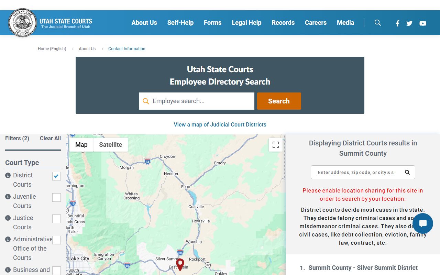Open Summit County - Silver Summit District result
This screenshot has width=440, height=275.
click(363, 268)
